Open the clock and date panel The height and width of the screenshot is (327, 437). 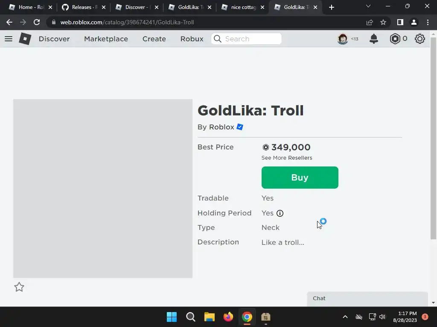tap(405, 317)
